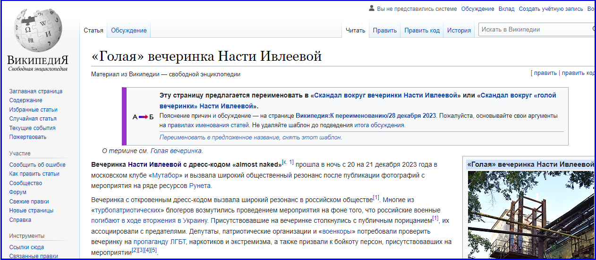Viewport: 596px width, 260px height.
Task: Open the Голая вечеринка hatnote link
Action: click(x=176, y=151)
